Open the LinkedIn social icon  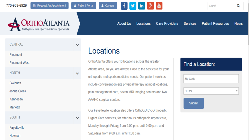(142, 6)
